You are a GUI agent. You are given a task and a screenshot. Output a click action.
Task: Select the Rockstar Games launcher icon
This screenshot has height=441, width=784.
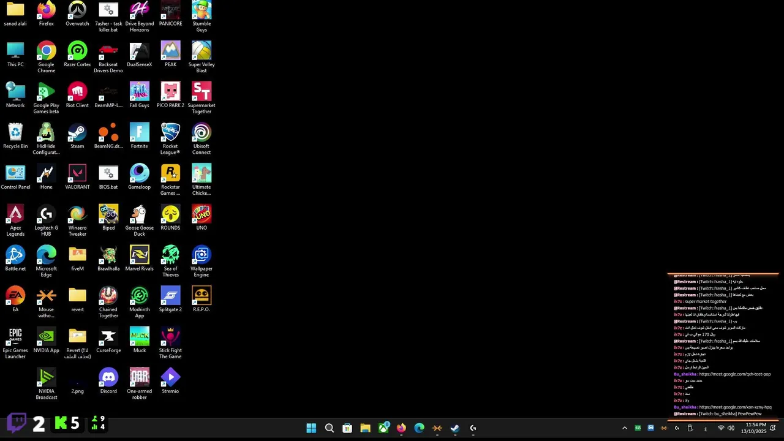click(x=170, y=180)
